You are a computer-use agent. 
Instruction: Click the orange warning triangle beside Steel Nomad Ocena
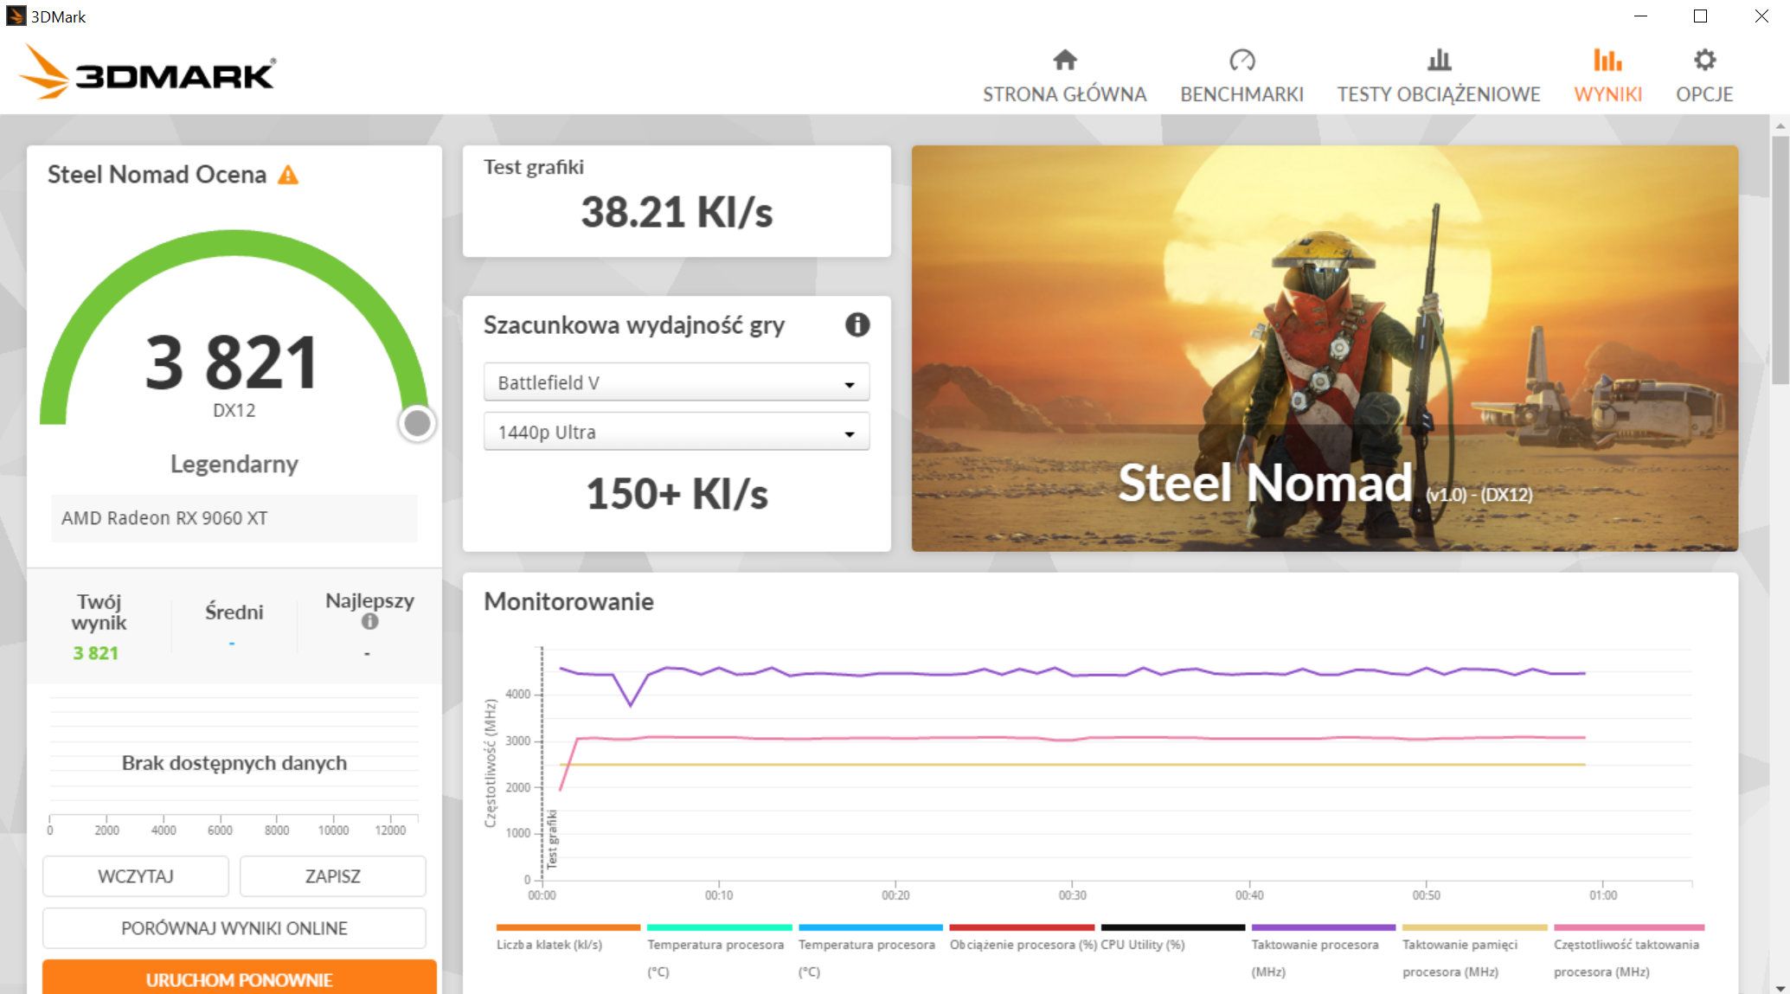pos(288,176)
